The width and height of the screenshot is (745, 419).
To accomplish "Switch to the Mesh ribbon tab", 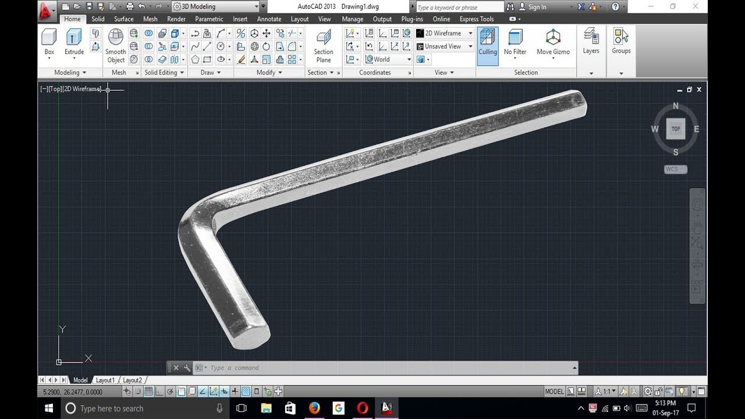I will [x=150, y=19].
